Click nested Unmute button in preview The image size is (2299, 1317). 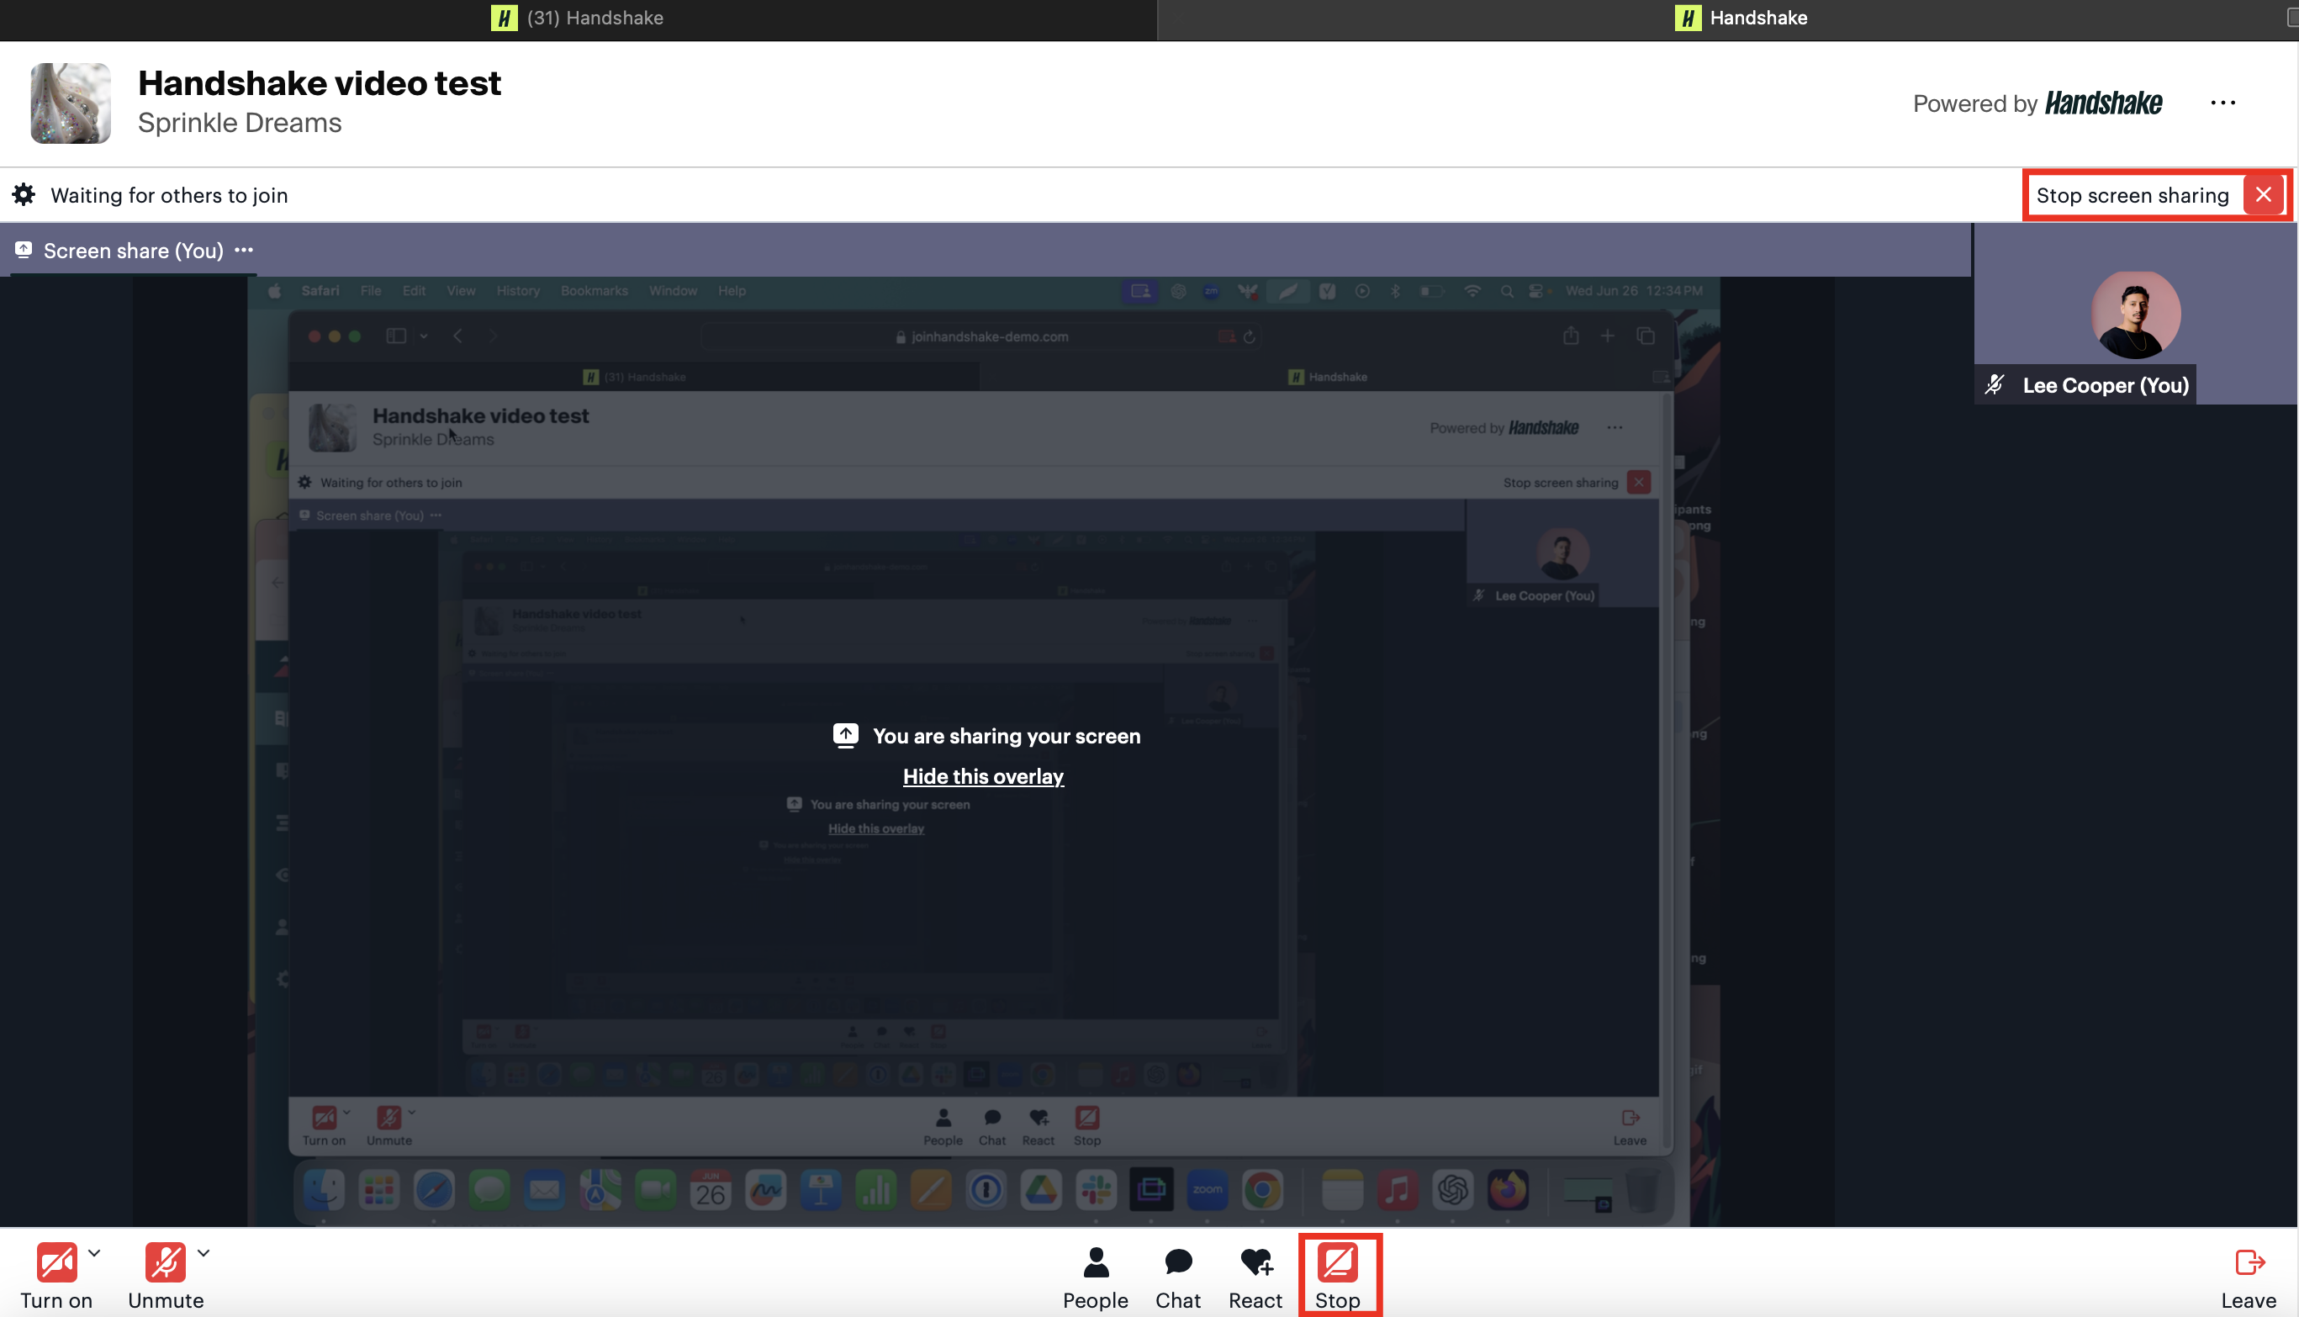tap(388, 1126)
